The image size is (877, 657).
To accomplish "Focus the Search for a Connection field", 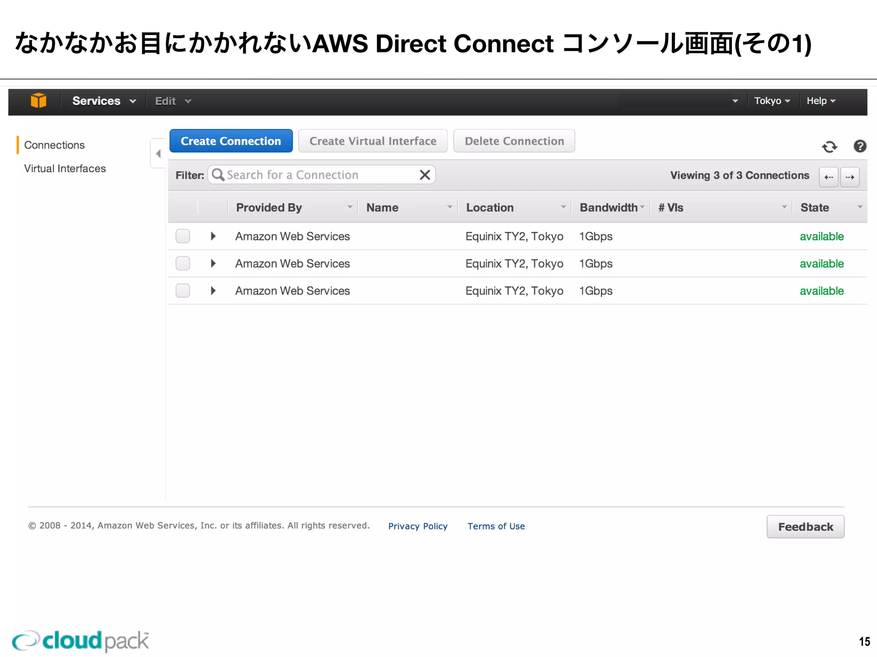I will [322, 175].
